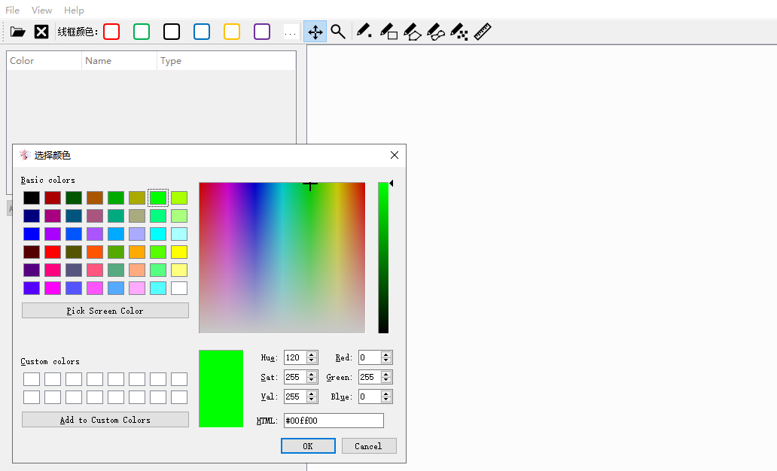Image resolution: width=777 pixels, height=471 pixels.
Task: Select the freehand curve pencil tool
Action: 436,32
